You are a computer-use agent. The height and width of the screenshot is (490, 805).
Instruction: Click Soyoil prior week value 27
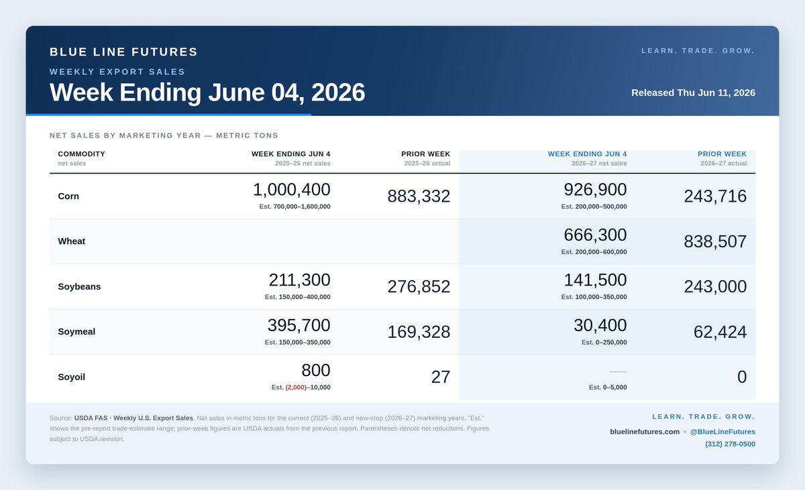[x=441, y=377]
